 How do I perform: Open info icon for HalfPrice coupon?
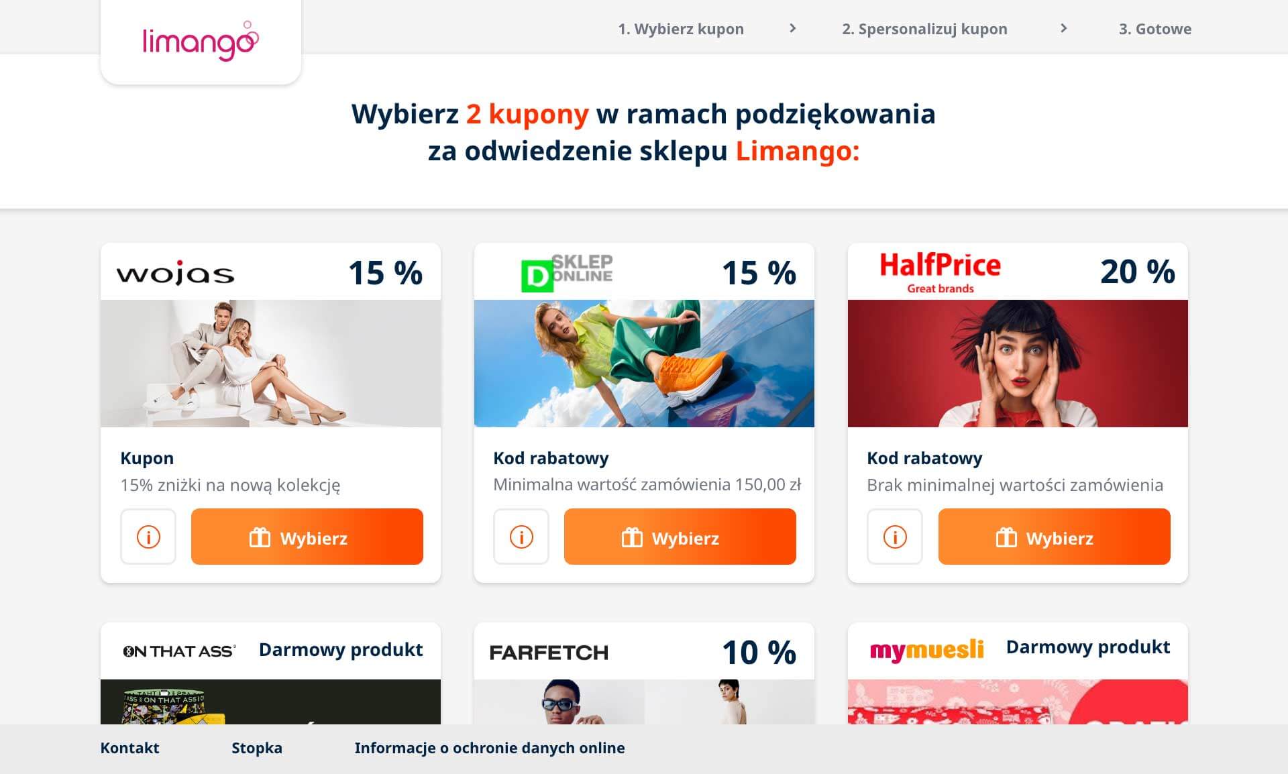[x=895, y=537]
